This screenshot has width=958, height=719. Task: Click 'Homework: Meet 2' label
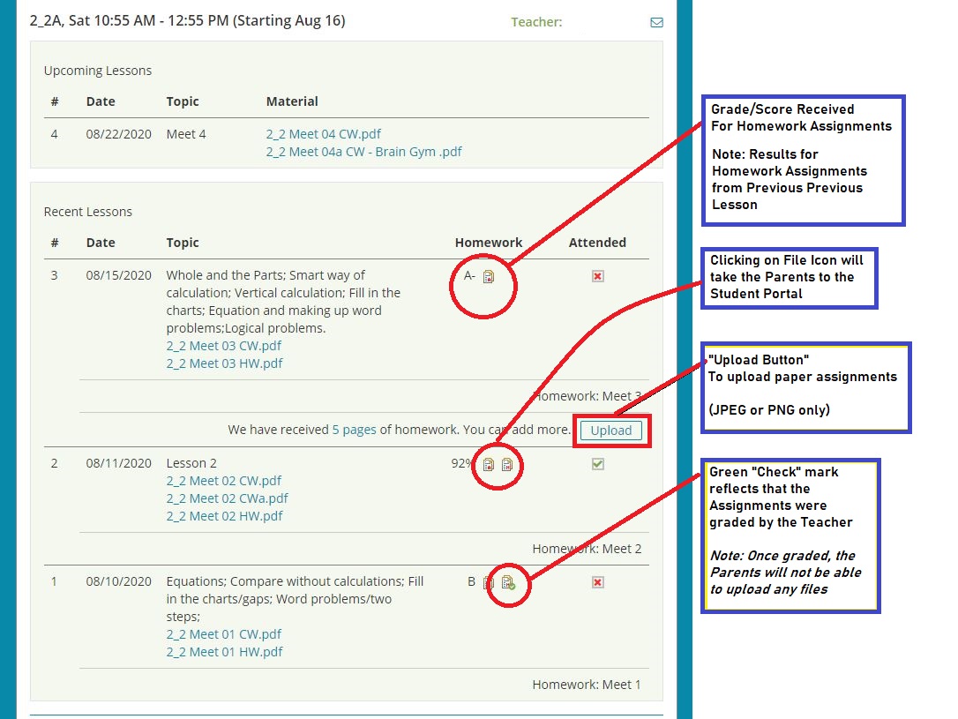point(587,549)
